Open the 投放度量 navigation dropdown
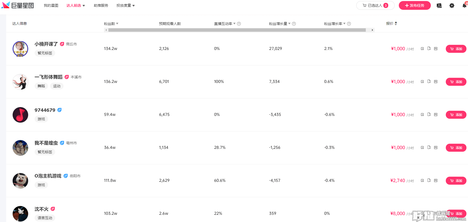This screenshot has height=222, width=468. [x=125, y=5]
